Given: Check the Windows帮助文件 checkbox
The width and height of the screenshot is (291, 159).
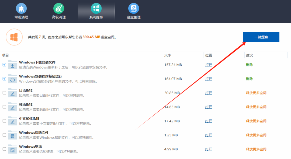Looking at the screenshot, I should tap(4, 135).
